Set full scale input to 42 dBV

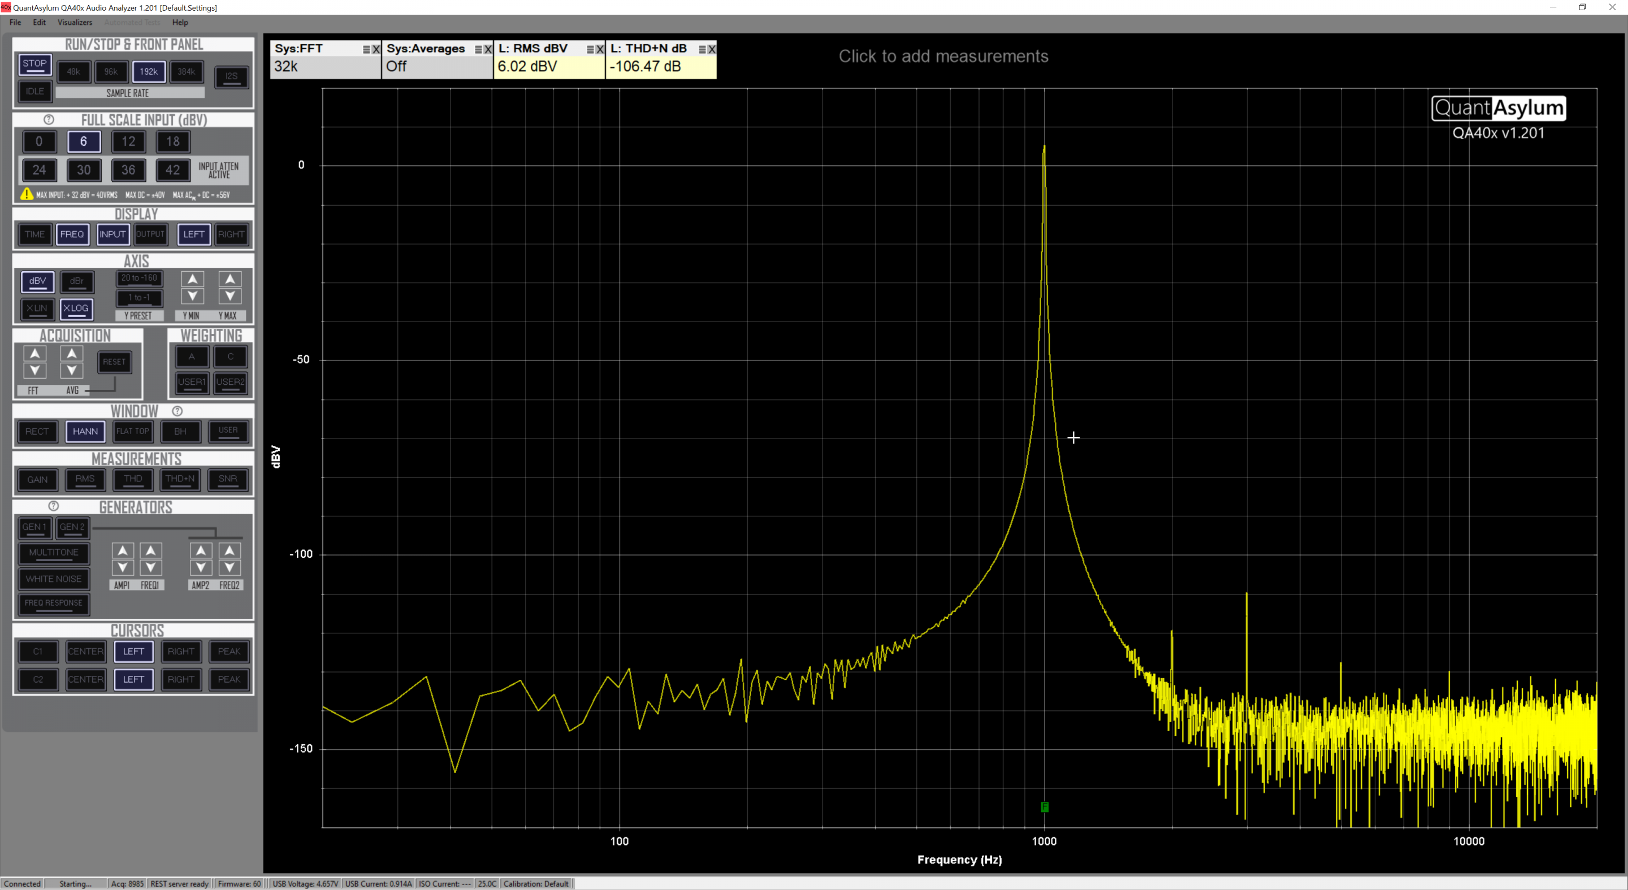(172, 170)
